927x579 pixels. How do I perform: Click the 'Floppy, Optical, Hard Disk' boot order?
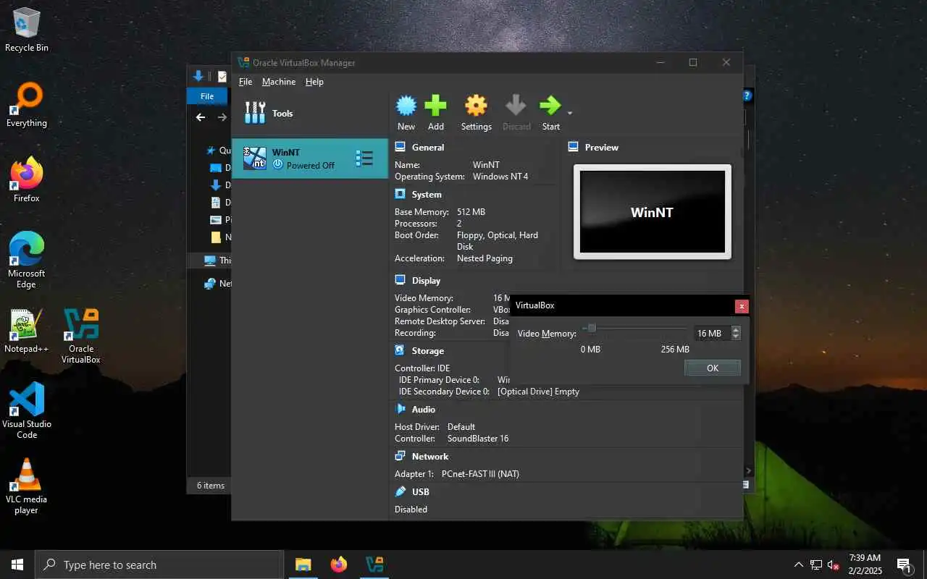click(x=498, y=241)
